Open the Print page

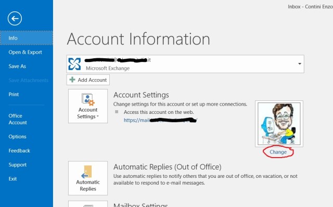(14, 94)
